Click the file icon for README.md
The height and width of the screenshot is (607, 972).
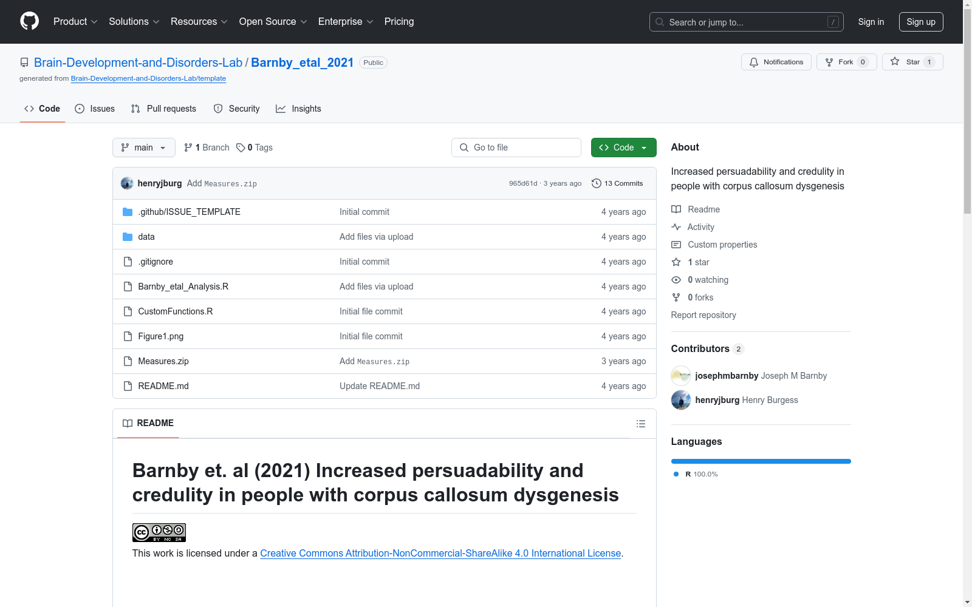[128, 386]
